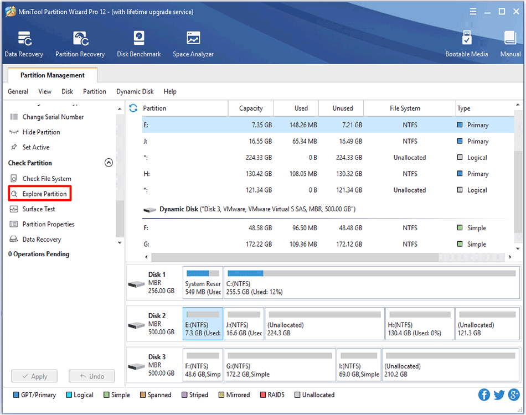Collapse the Check Partition section
Viewport: 526px width, 415px height.
coord(109,163)
